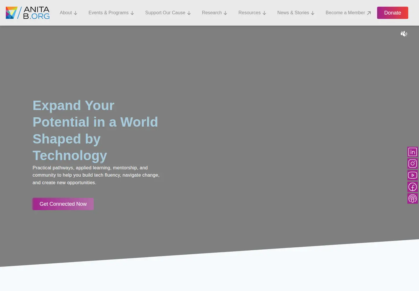
Task: Open the LinkedIn social icon
Action: pos(413,152)
